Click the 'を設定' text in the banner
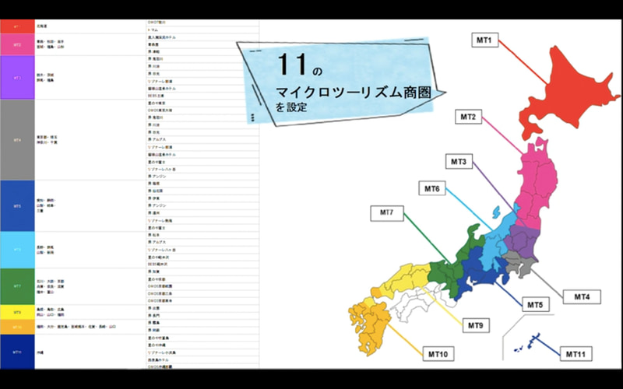The height and width of the screenshot is (389, 623). (291, 107)
